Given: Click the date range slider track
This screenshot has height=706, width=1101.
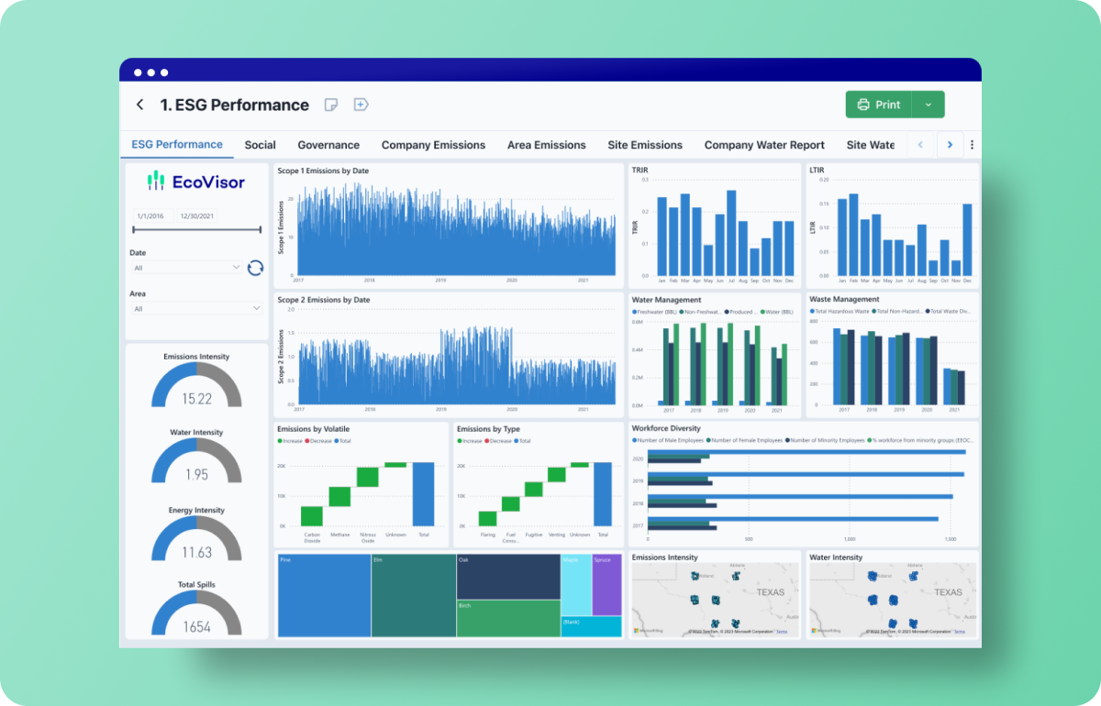Looking at the screenshot, I should 196,229.
